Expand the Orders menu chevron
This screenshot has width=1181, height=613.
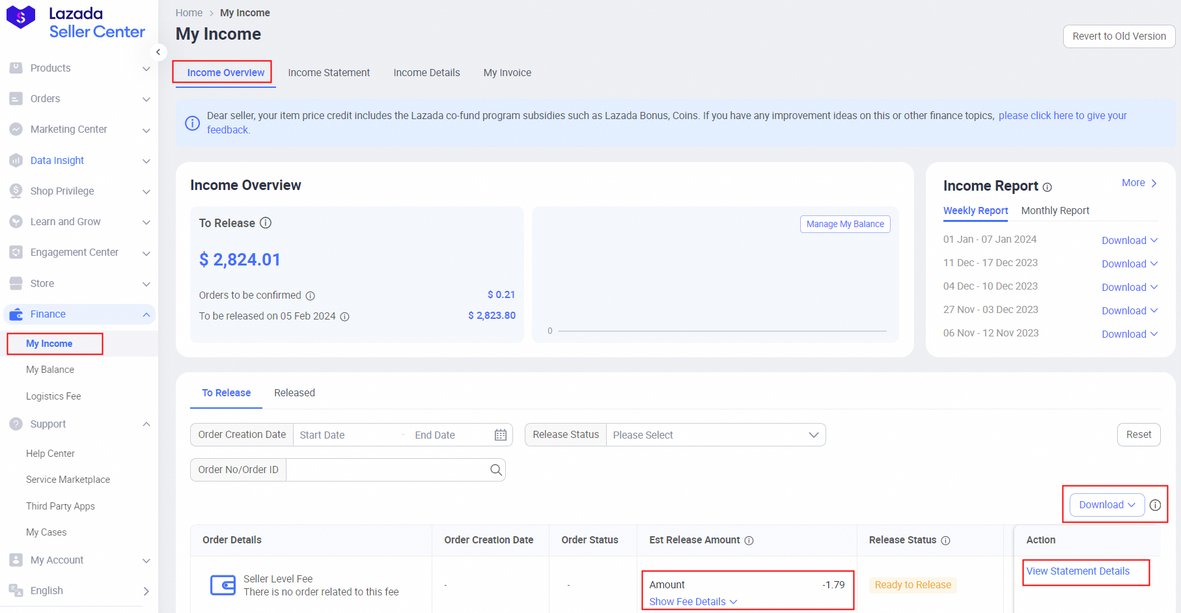click(x=146, y=99)
